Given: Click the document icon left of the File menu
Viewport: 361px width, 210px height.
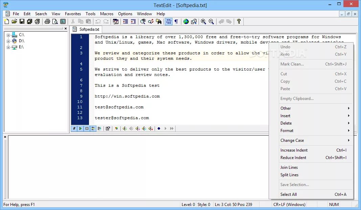Looking at the screenshot, I should click(7, 14).
